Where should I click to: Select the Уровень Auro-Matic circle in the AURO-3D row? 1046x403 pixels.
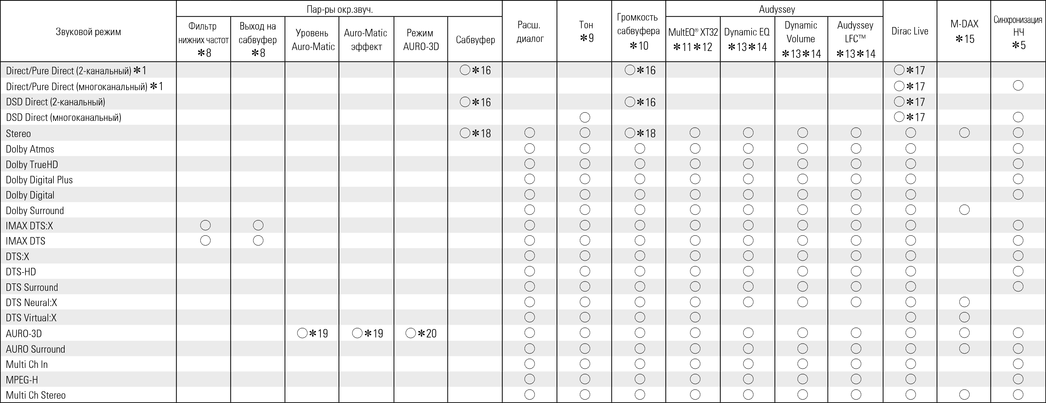(x=302, y=333)
